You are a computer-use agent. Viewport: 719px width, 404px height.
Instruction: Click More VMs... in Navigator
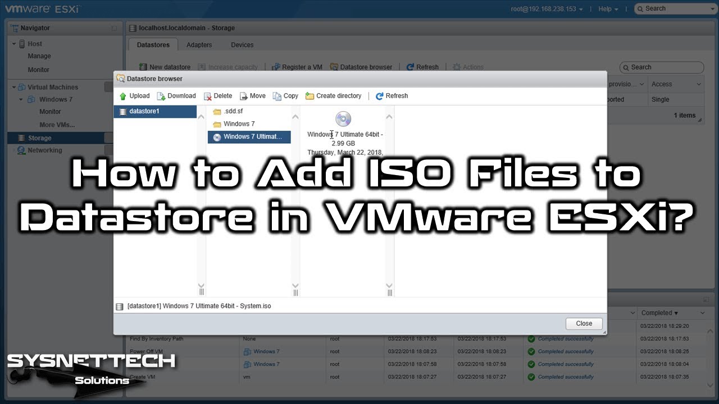tap(57, 125)
